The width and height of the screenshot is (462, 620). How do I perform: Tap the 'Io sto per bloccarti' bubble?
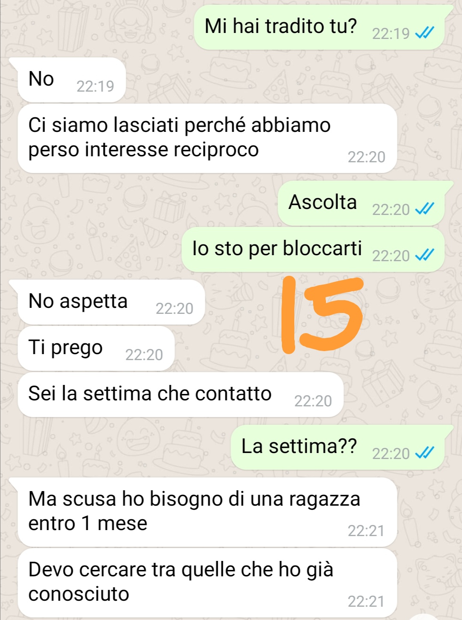[313, 250]
